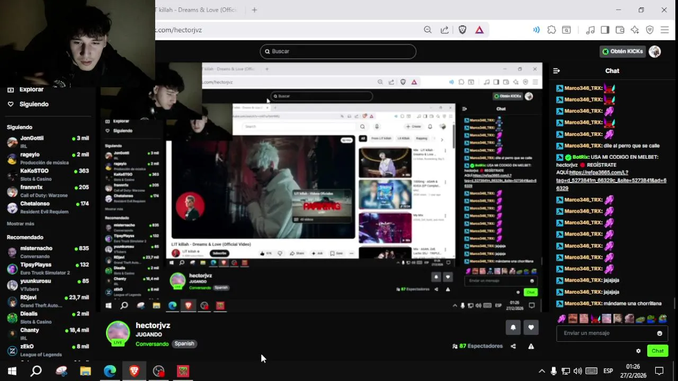Open Diealis recommended channel
The width and height of the screenshot is (678, 381).
pos(48,317)
